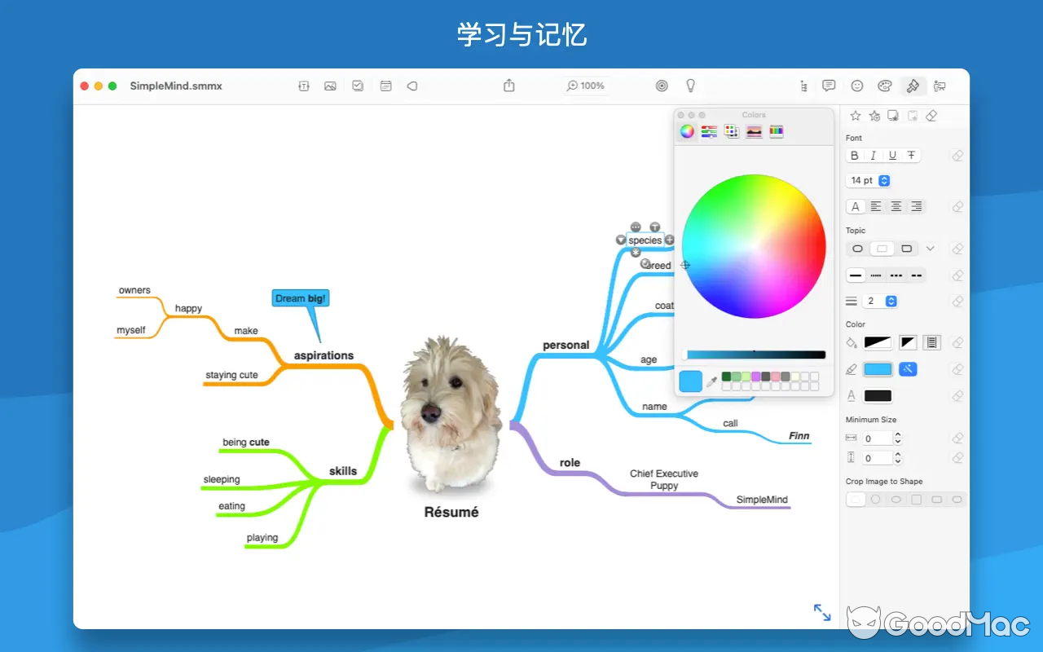Toggle italic formatting in the Font section
1043x652 pixels.
tap(873, 155)
